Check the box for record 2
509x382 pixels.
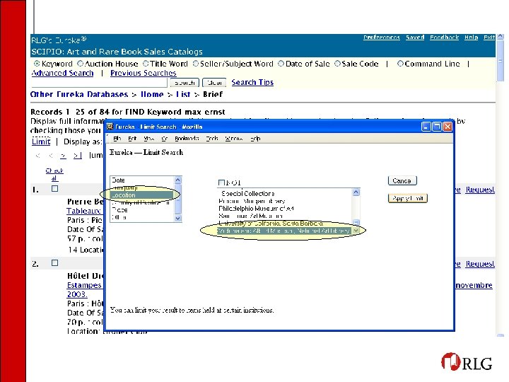point(55,262)
